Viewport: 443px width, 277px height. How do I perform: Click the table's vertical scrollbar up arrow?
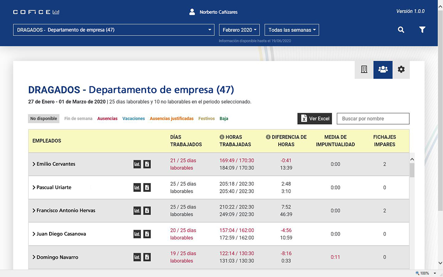(x=412, y=159)
